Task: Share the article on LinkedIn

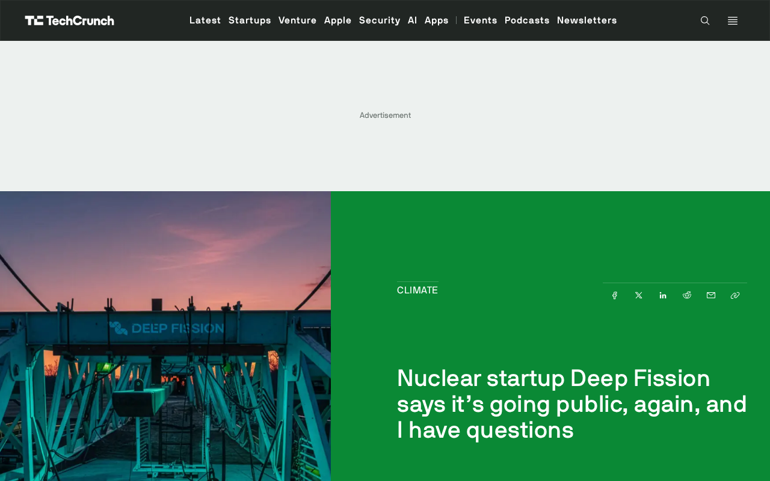Action: (x=663, y=295)
